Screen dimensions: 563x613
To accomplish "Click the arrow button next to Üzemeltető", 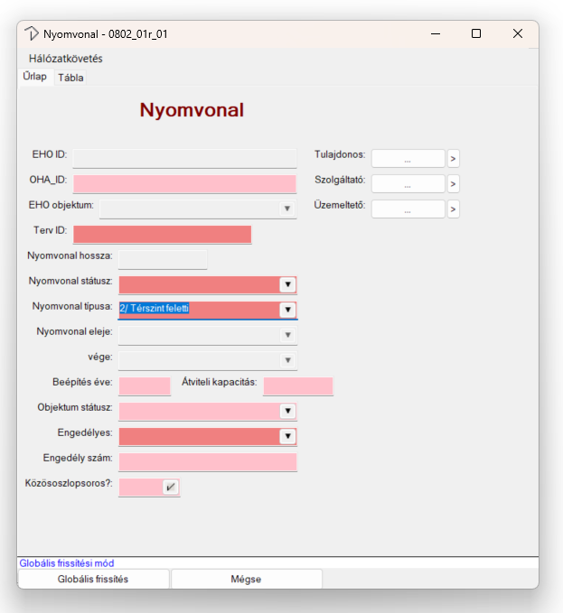I will click(453, 209).
